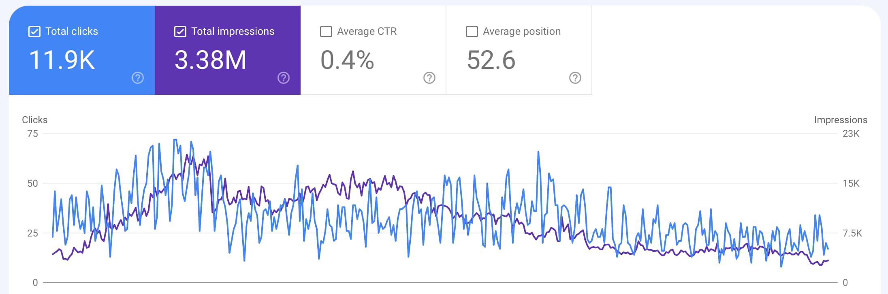Click the 75 clicks axis label

(33, 134)
